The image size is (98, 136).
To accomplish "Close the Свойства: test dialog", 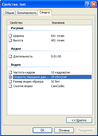I will point(94,4).
